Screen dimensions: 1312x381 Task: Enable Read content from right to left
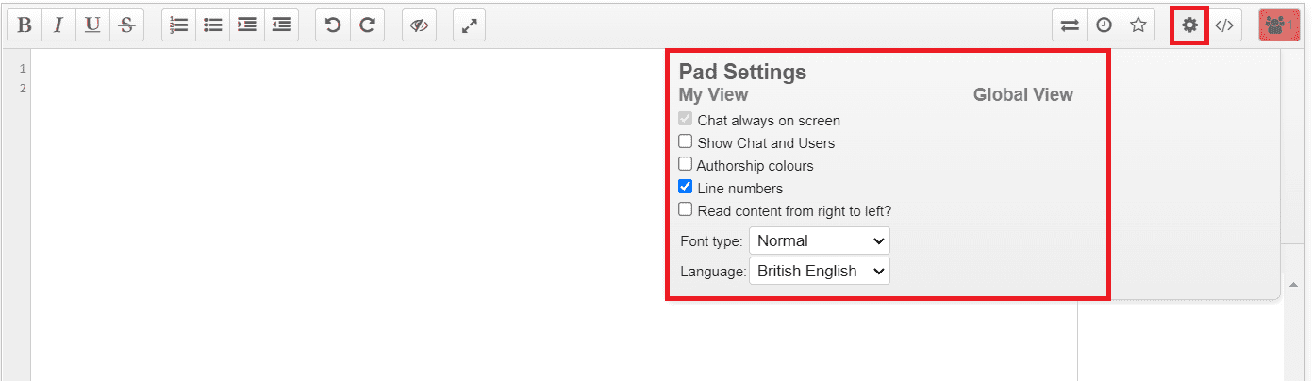tap(686, 209)
